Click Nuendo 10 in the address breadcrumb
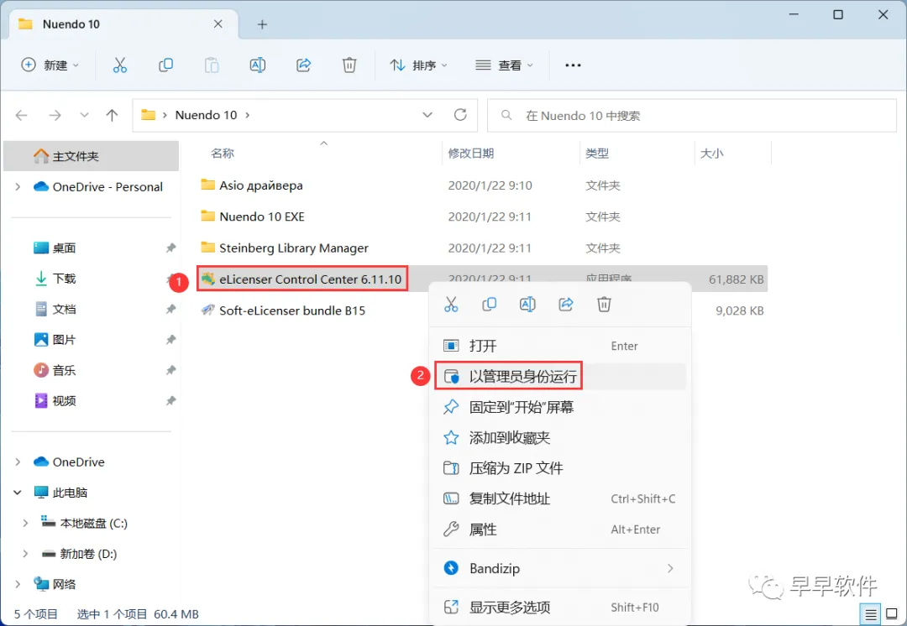This screenshot has height=626, width=907. 206,115
